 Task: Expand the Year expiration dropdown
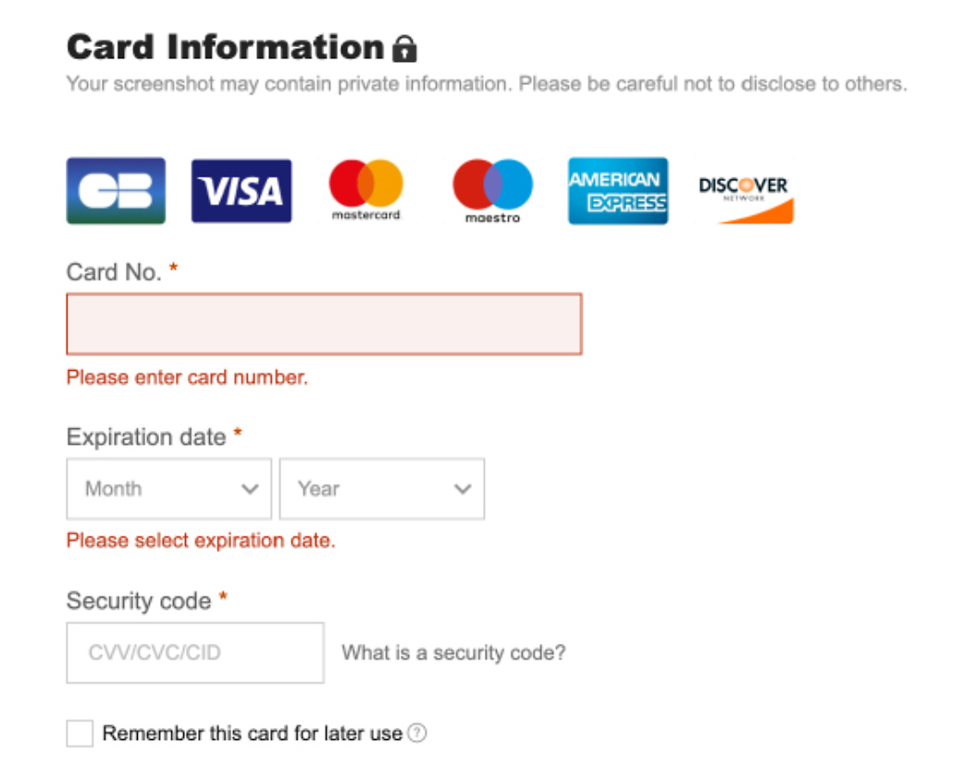point(382,488)
